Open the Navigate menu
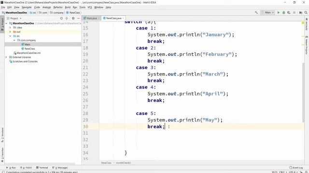Screen dimensions: 309x173 27,7
